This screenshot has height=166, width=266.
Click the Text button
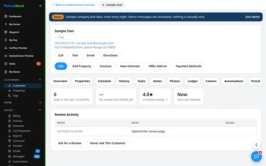(x=75, y=55)
